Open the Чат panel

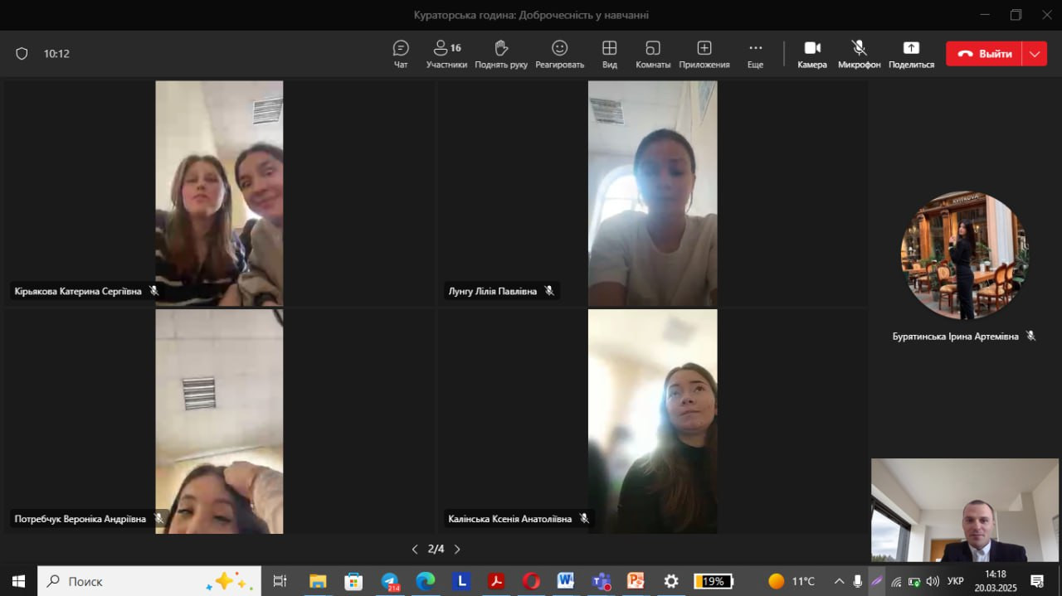click(401, 54)
